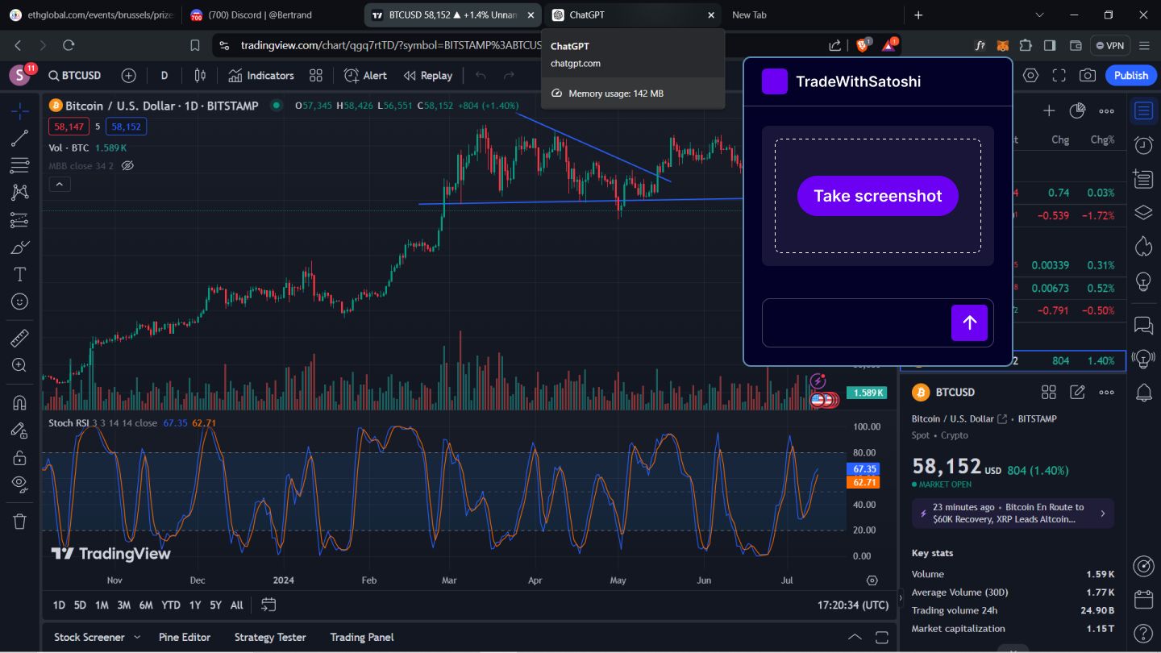Open the alerts clock panel

(x=1143, y=145)
